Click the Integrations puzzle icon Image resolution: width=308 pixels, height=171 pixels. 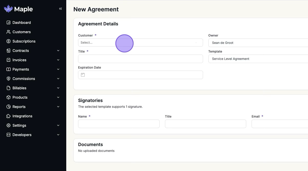[8, 116]
